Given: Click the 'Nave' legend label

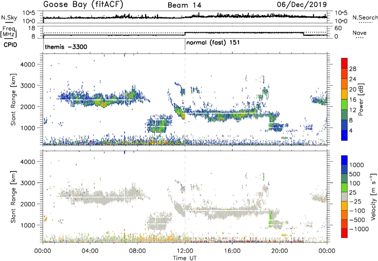Looking at the screenshot, I should tap(360, 33).
